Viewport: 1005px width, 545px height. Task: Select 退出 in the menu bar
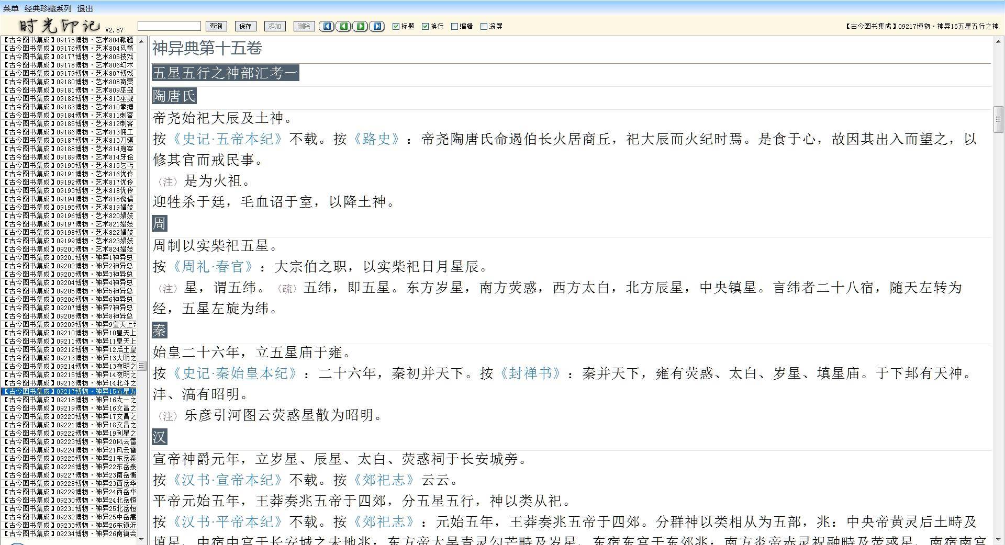click(x=85, y=8)
